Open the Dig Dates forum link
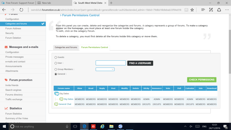This screenshot has width=231, height=130. coord(68,99)
